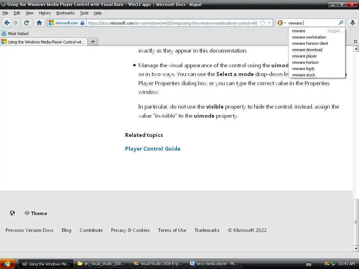This screenshot has width=359, height=269.
Task: Choose the 'vmware workstation' suggestion
Action: (317, 37)
